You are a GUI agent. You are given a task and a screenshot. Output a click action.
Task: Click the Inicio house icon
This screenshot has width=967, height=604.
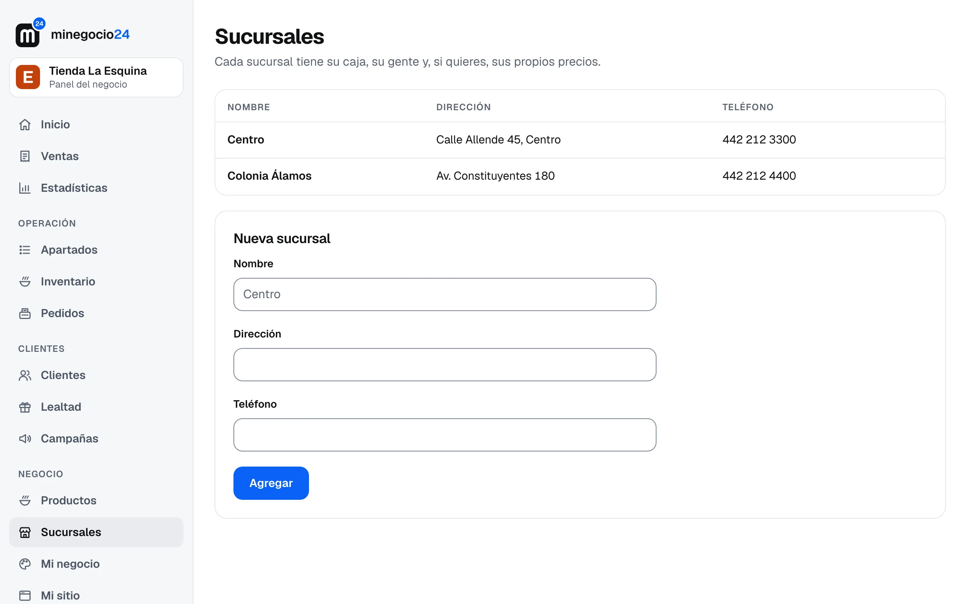tap(25, 125)
